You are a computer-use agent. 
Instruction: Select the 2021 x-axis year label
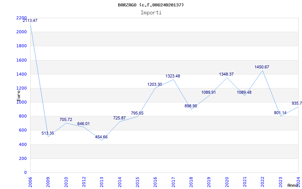coord(245,182)
